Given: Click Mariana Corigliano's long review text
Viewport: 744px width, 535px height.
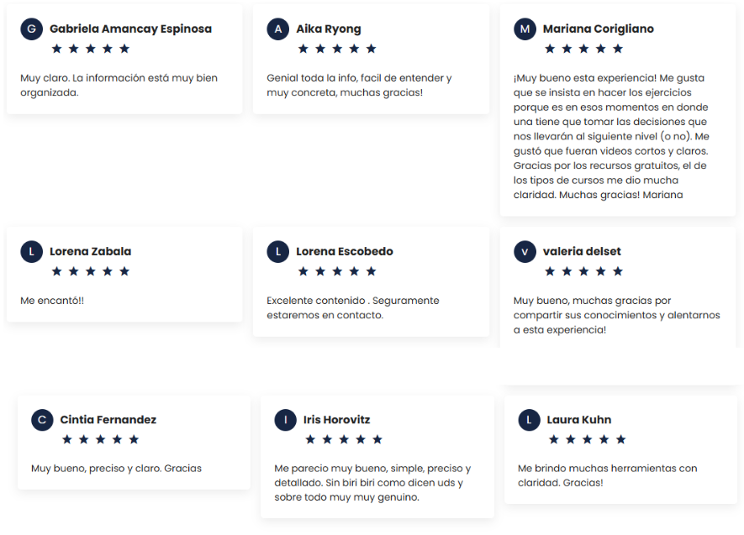Looking at the screenshot, I should (611, 136).
